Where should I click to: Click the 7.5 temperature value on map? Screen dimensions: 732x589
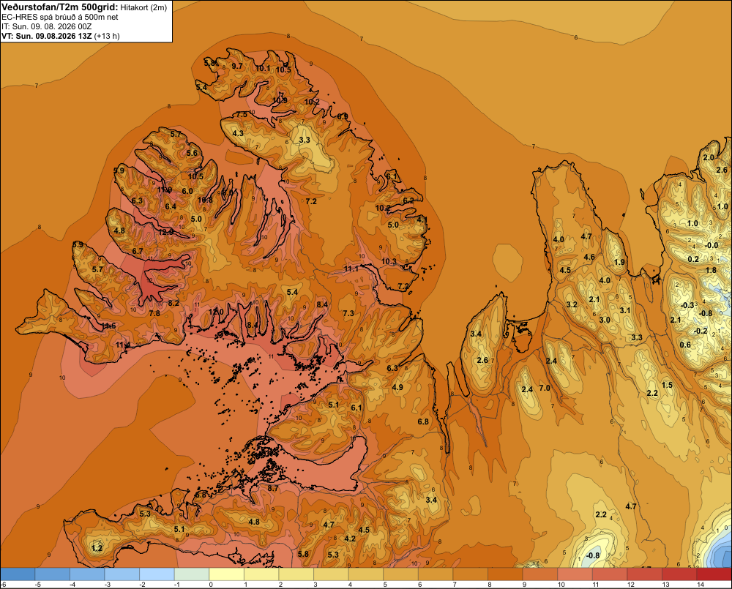pos(242,114)
